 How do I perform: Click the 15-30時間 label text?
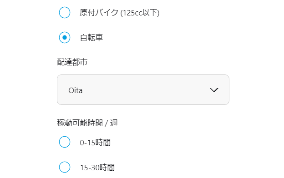[97, 168]
